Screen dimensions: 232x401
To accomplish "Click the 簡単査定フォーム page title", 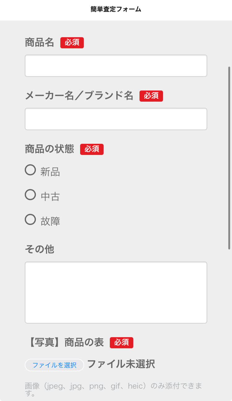I will [116, 10].
